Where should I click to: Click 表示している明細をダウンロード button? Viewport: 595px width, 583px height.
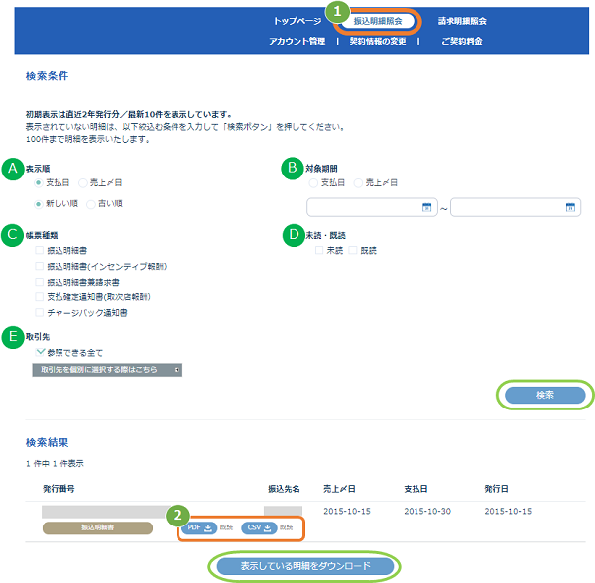[x=304, y=567]
